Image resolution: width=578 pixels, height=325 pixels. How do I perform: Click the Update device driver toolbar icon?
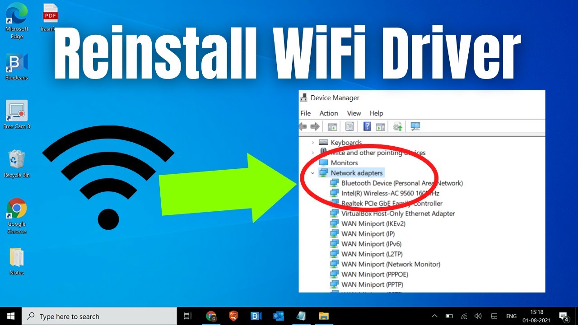pyautogui.click(x=398, y=127)
